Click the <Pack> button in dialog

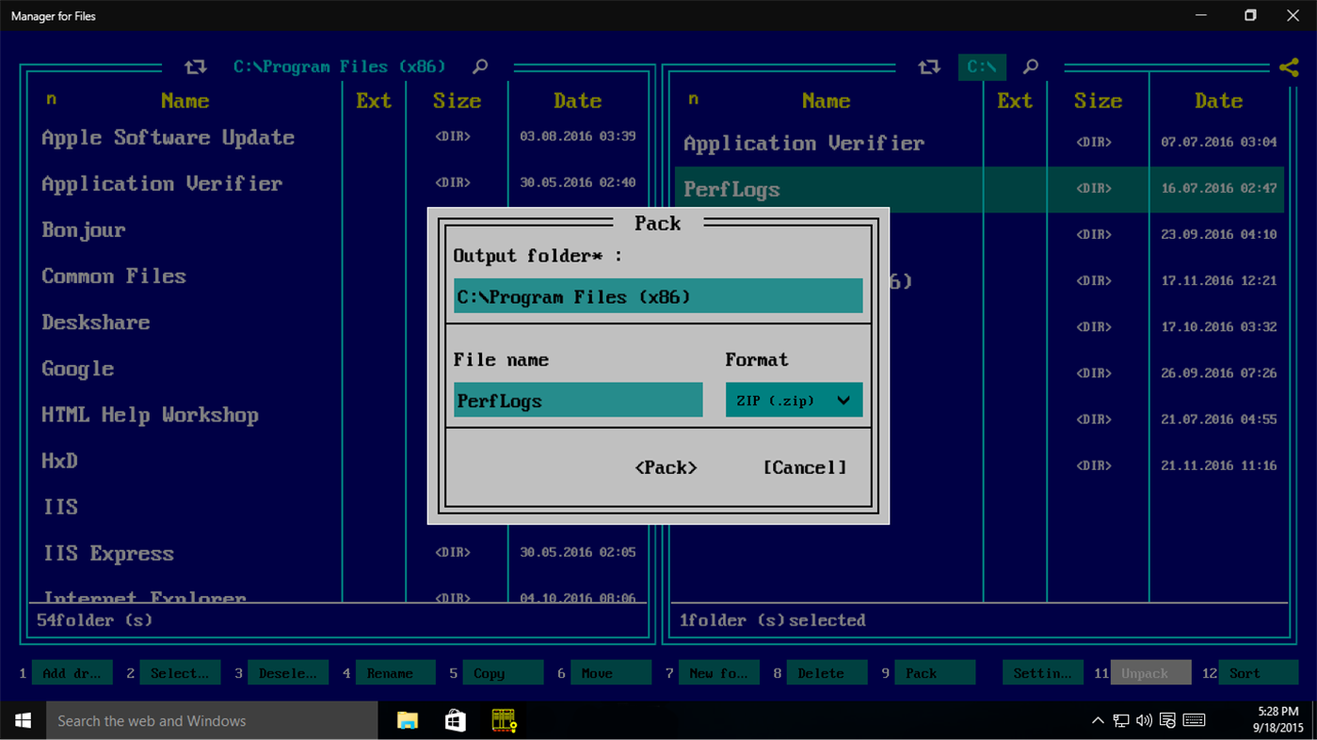pyautogui.click(x=666, y=467)
